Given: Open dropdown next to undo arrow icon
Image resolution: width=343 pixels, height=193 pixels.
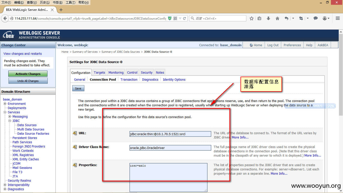Looking at the screenshot, I should pyautogui.click(x=293, y=18).
